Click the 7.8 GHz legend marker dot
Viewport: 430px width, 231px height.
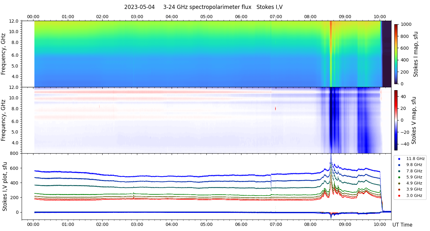coord(399,171)
